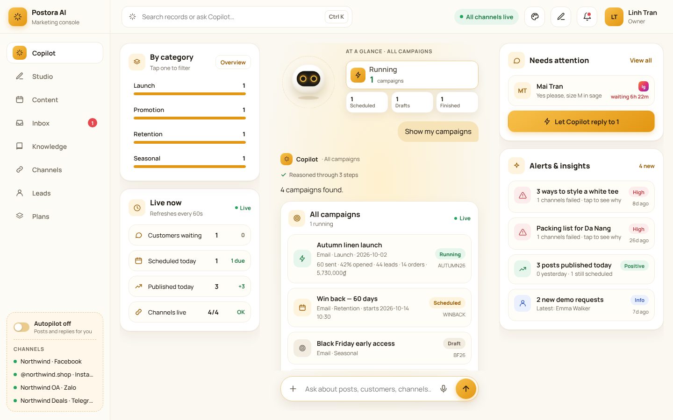The width and height of the screenshot is (673, 420).
Task: Click the Scheduled count tile
Action: [367, 102]
